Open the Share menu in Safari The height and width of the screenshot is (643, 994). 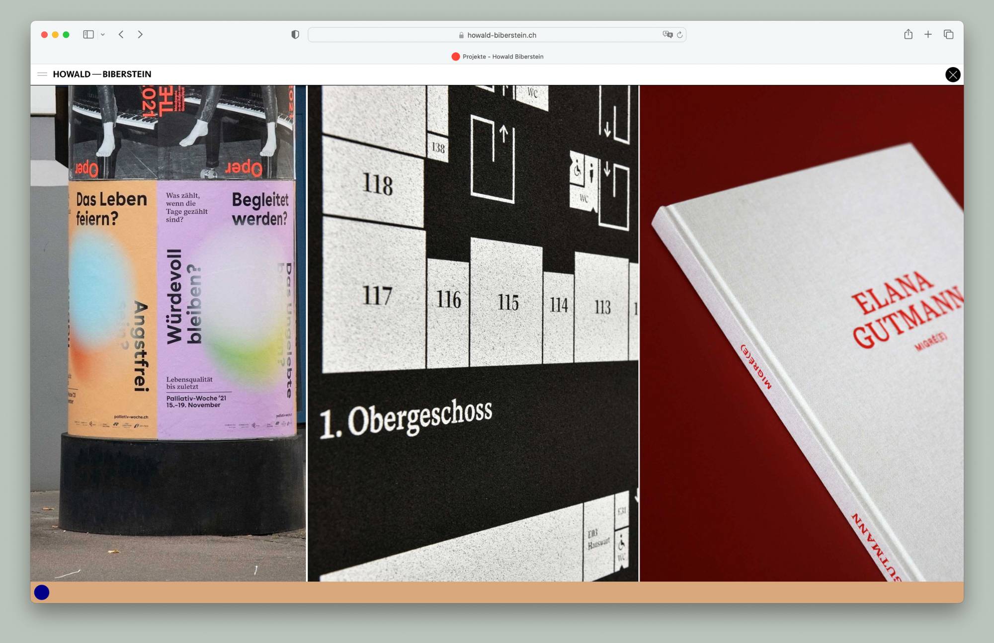[908, 34]
